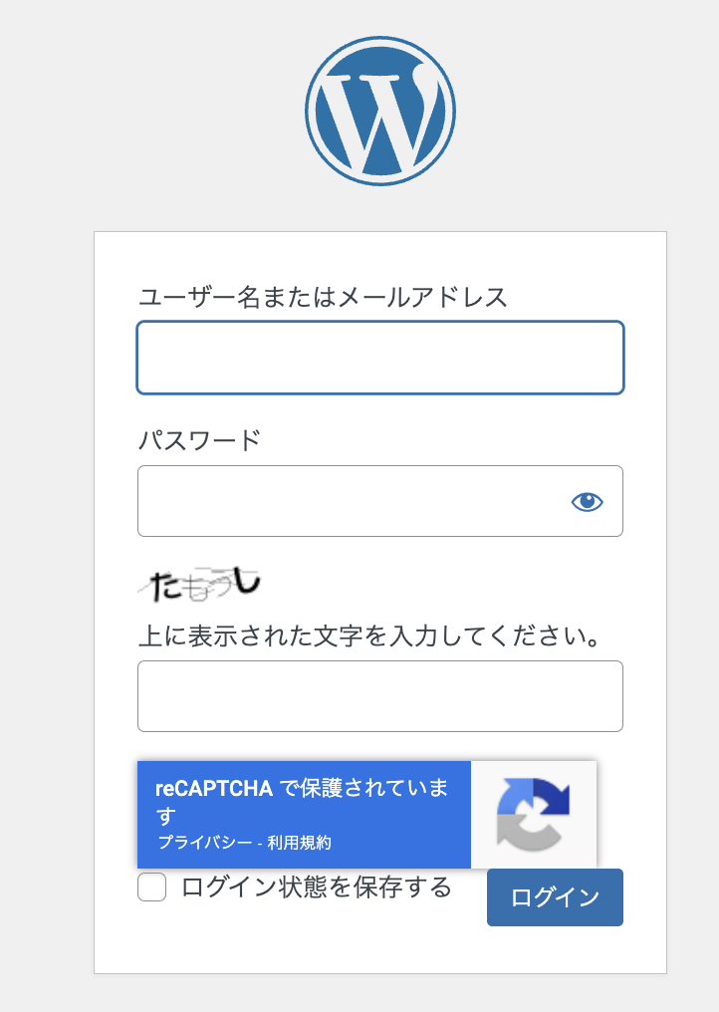Show password using the eye icon
This screenshot has height=1012, width=719.
coord(588,501)
